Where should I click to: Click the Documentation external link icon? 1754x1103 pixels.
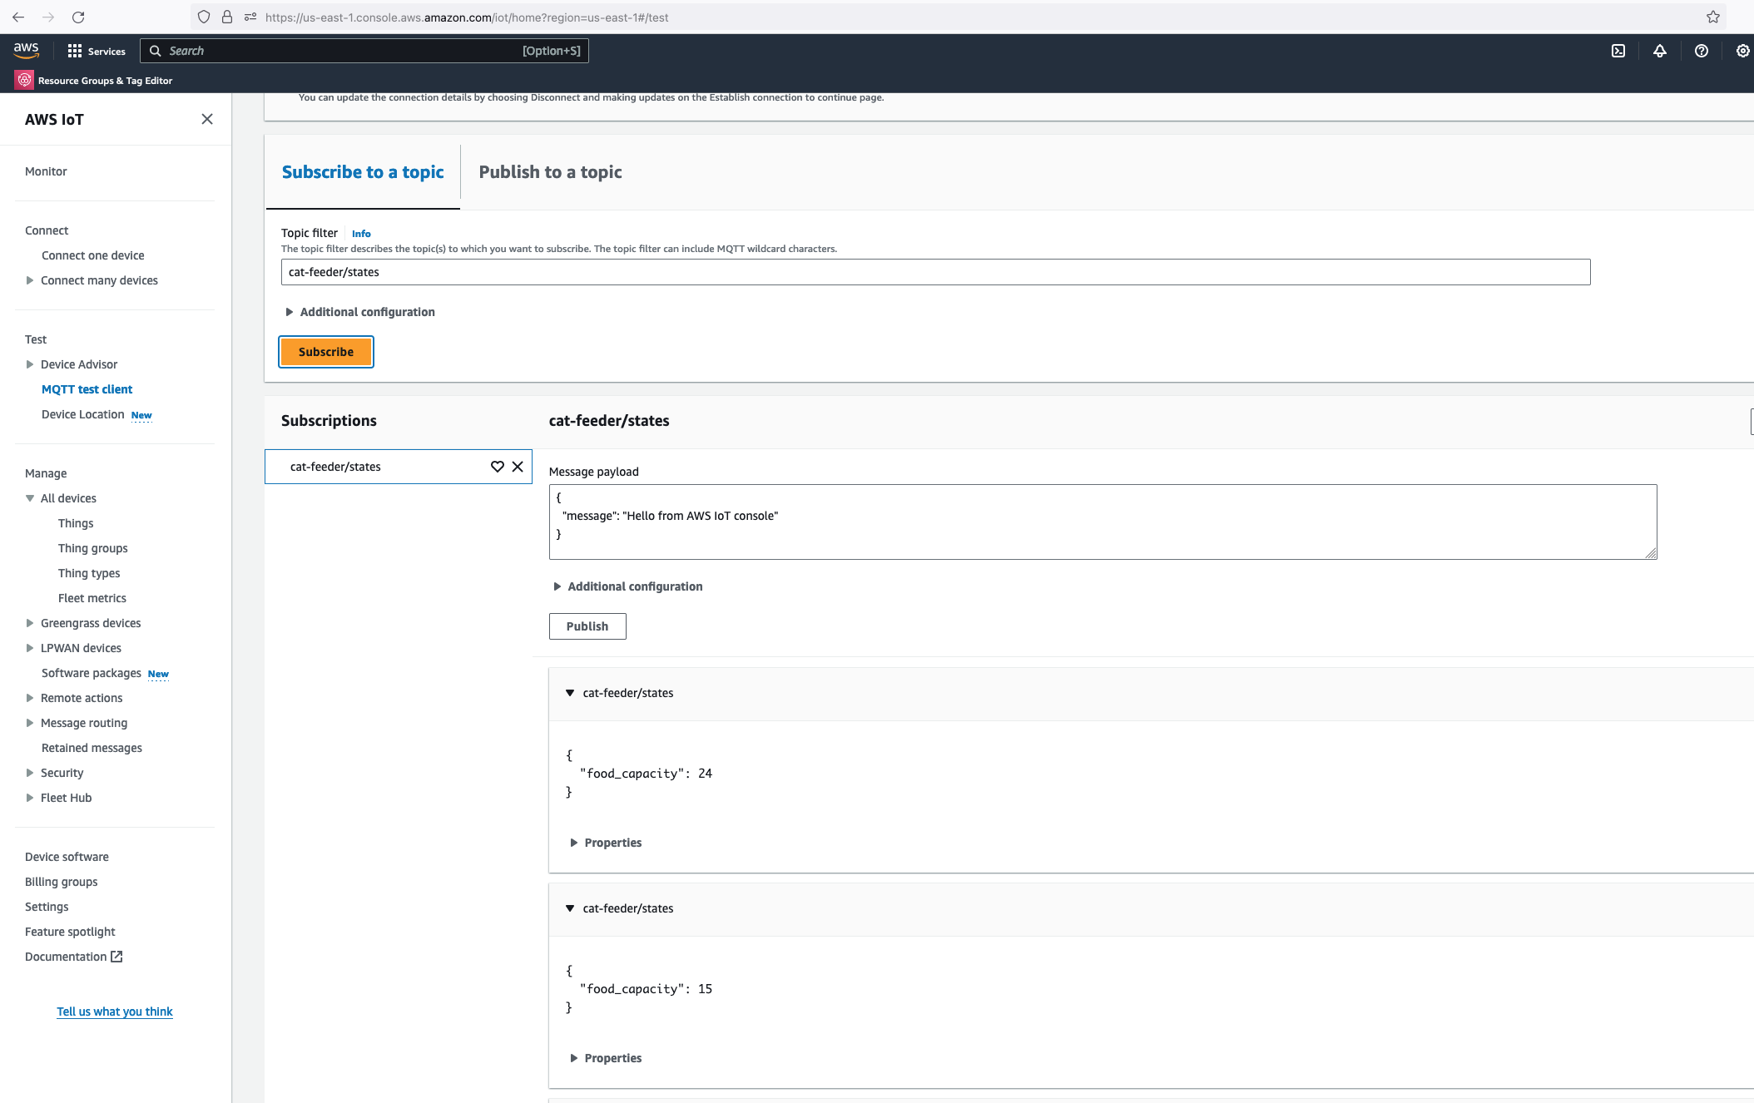pyautogui.click(x=116, y=957)
